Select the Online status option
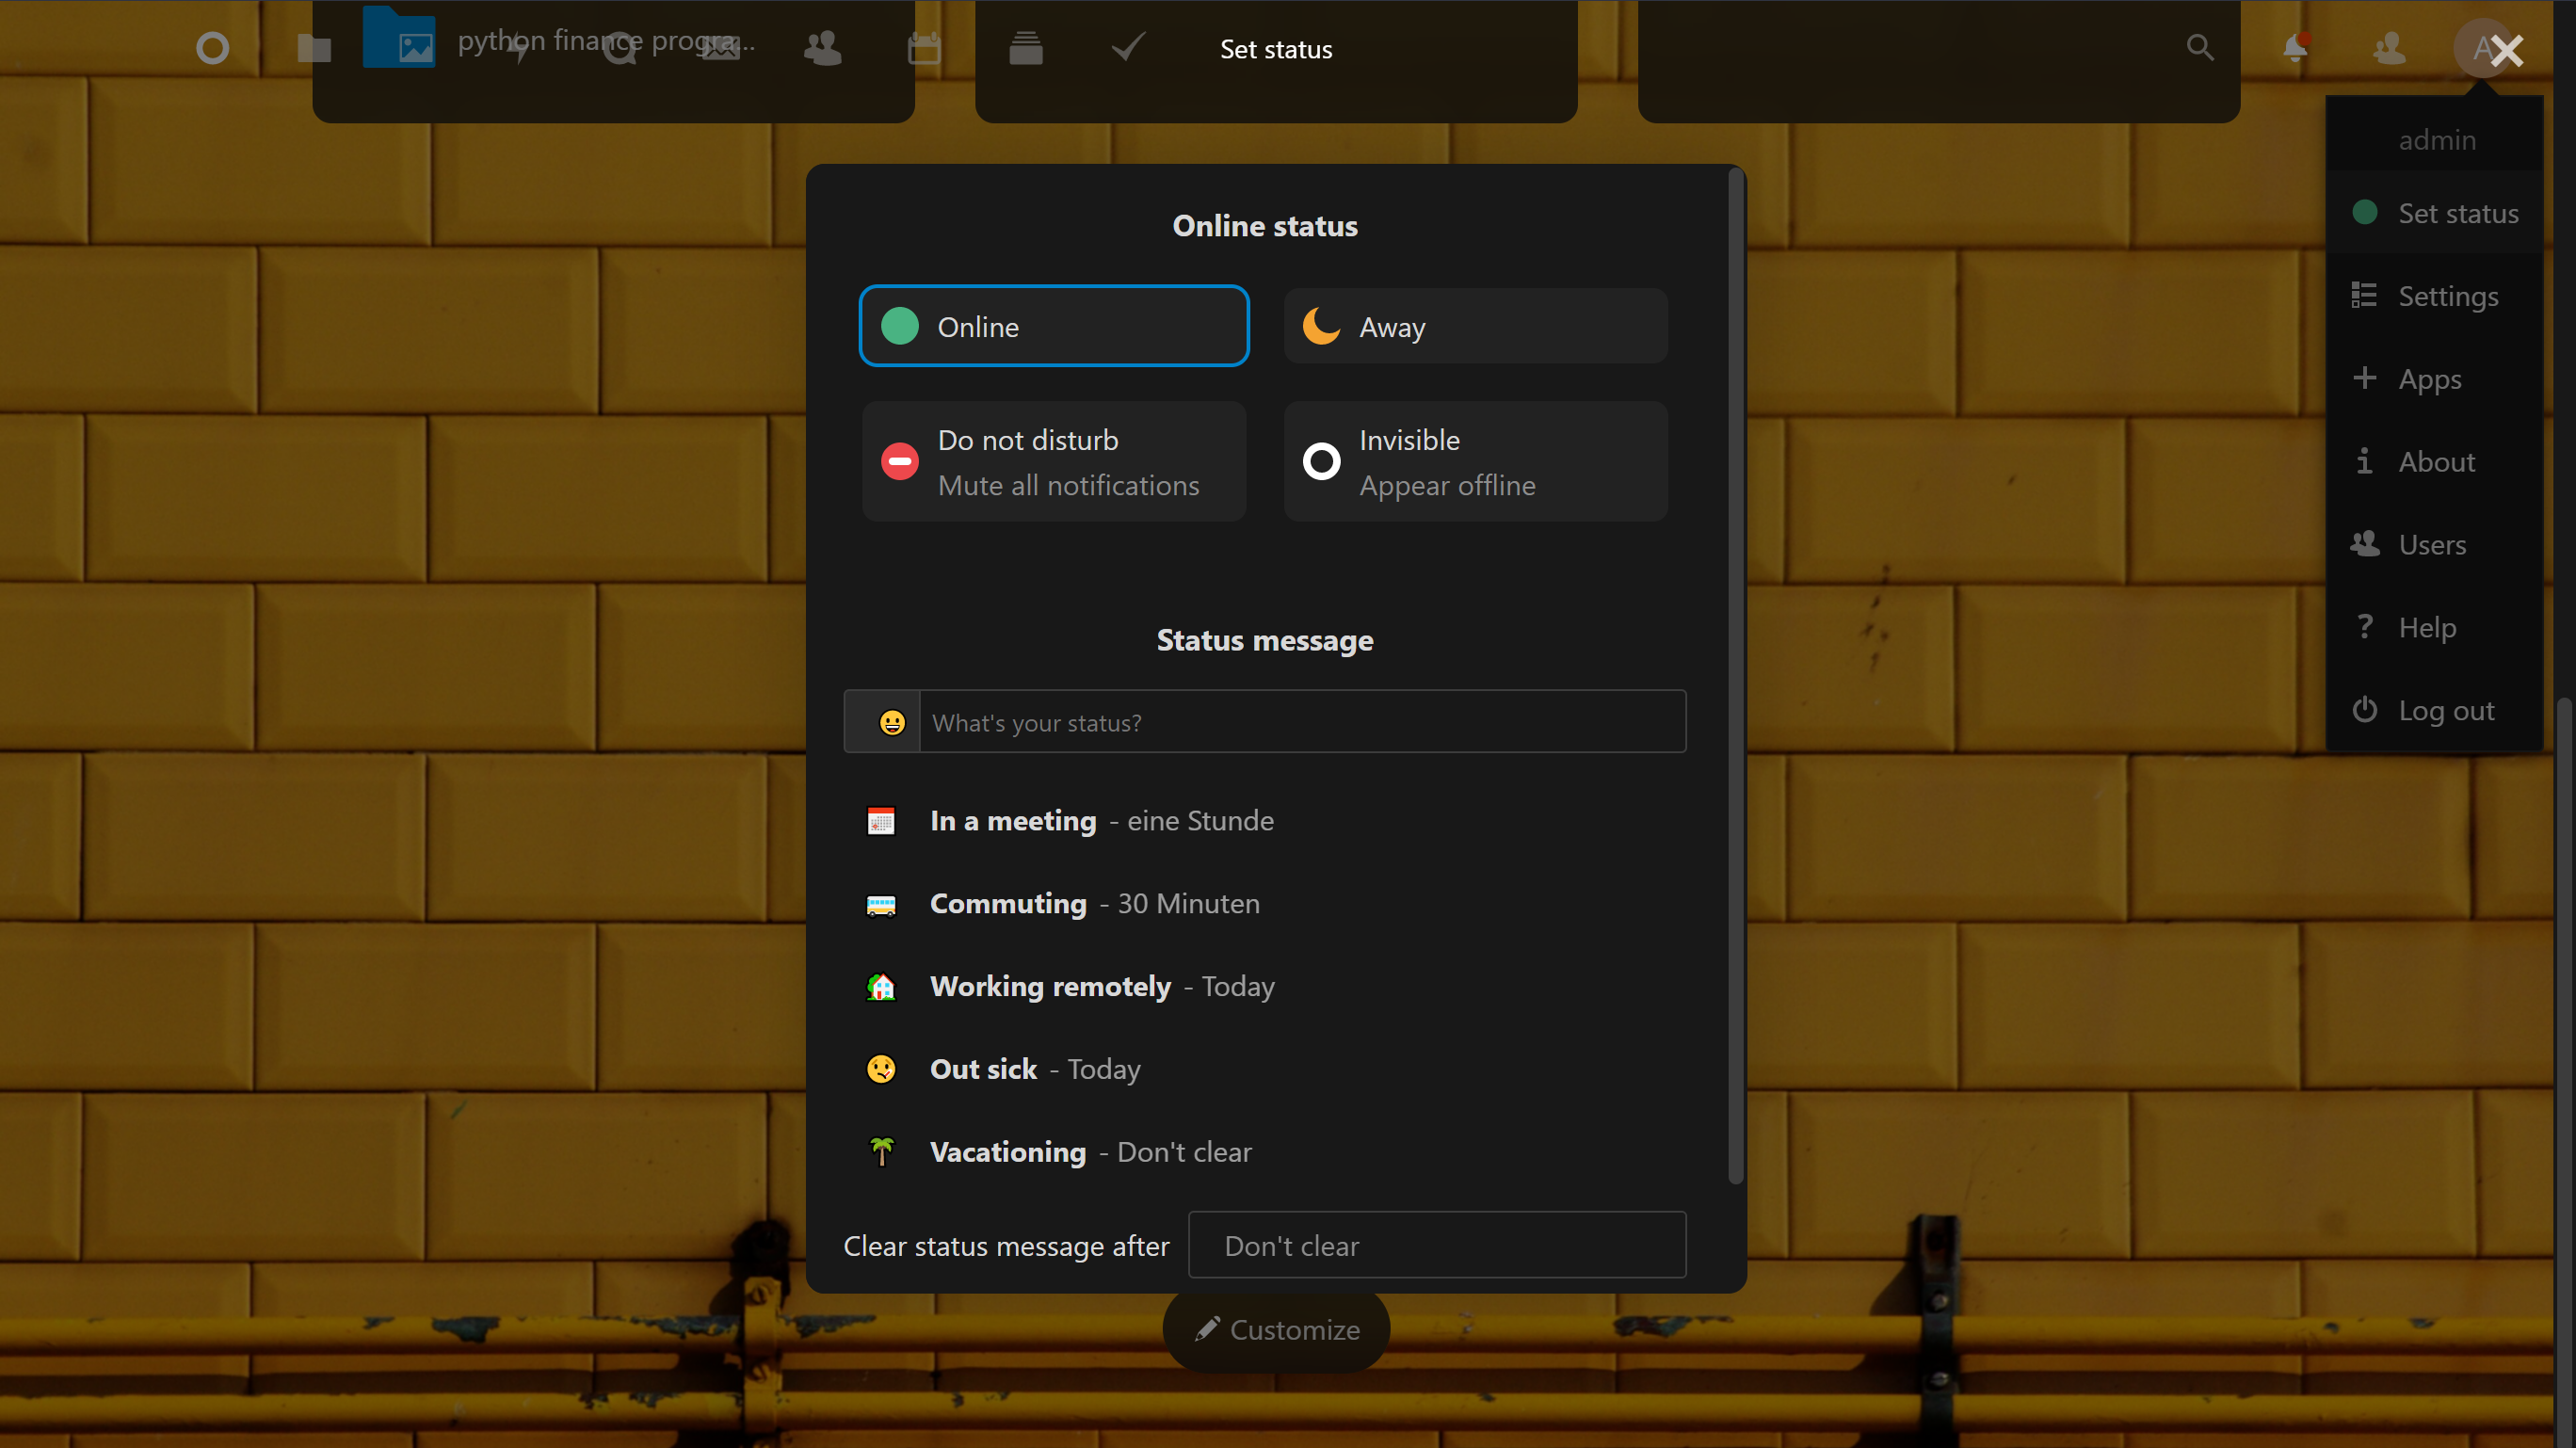 tap(1054, 326)
